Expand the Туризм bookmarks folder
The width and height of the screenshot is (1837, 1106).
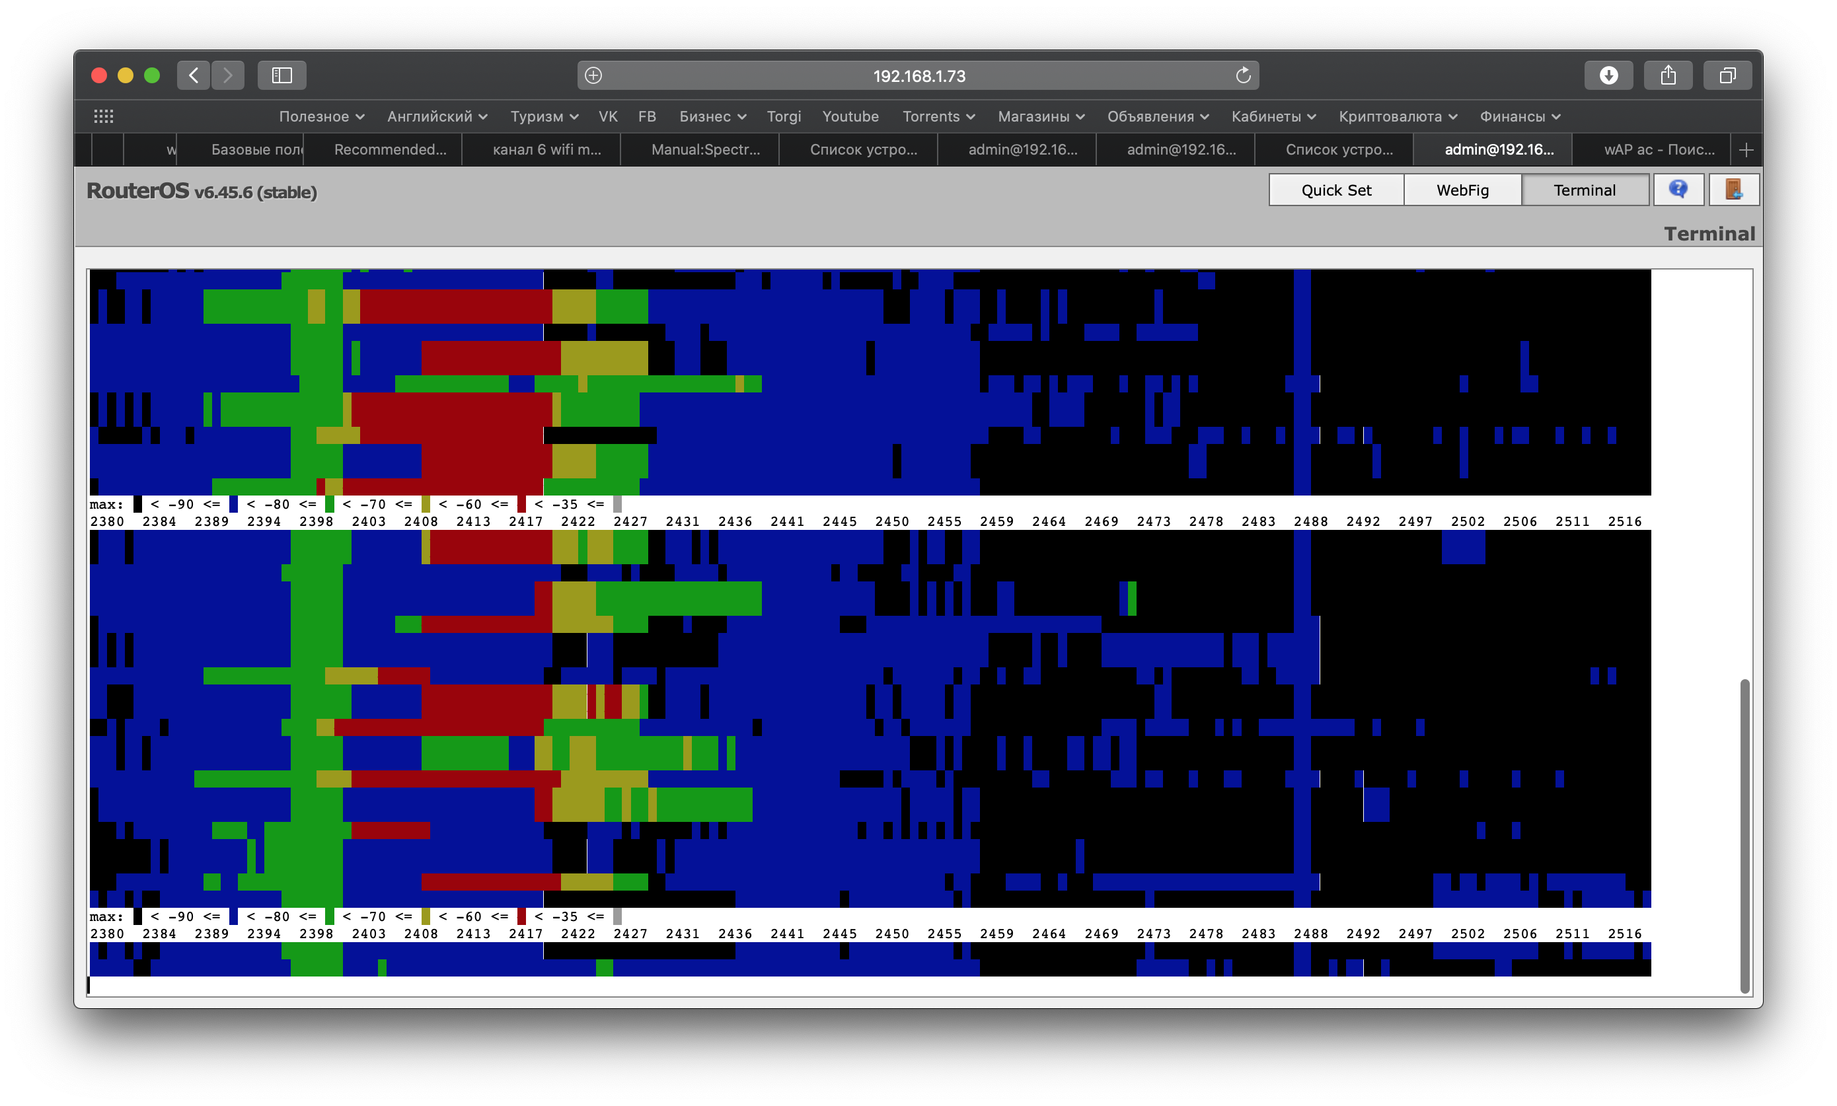544,116
